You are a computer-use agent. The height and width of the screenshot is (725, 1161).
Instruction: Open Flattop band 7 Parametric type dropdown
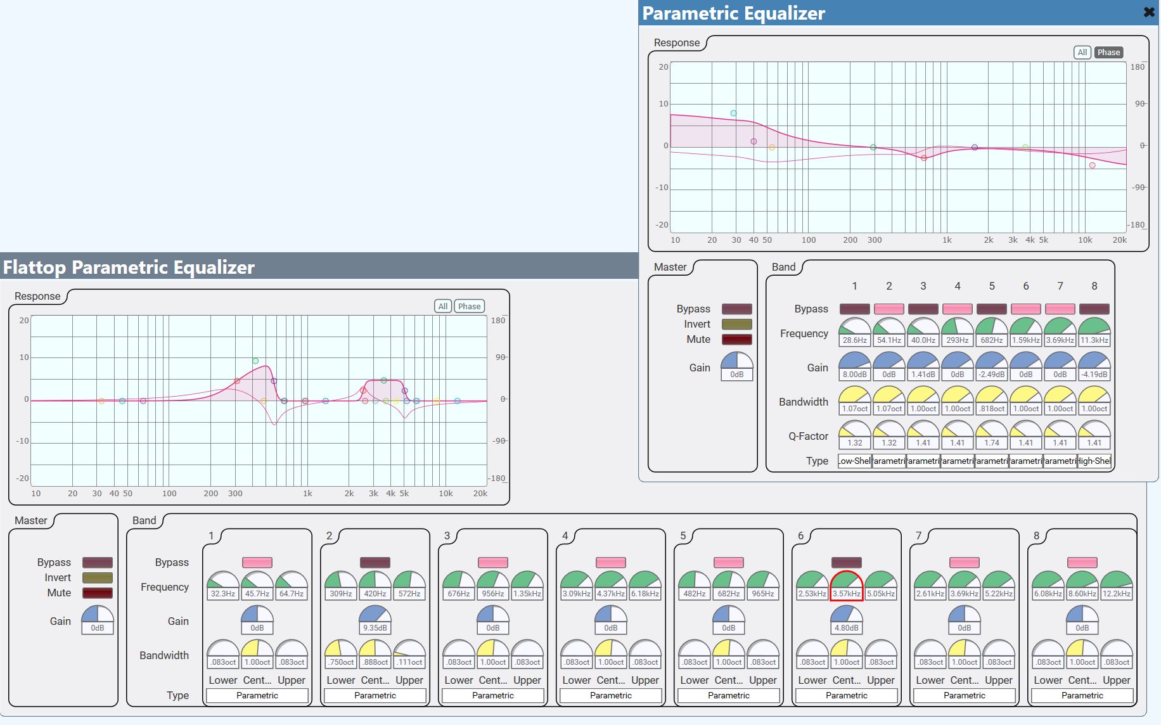tap(965, 695)
